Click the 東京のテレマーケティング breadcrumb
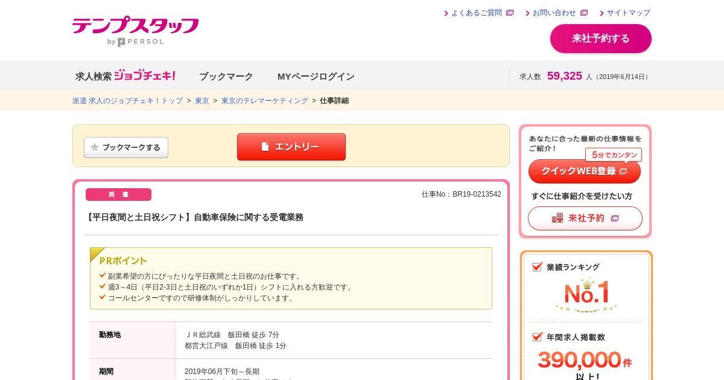Viewport: 724px width, 380px height. (x=265, y=101)
